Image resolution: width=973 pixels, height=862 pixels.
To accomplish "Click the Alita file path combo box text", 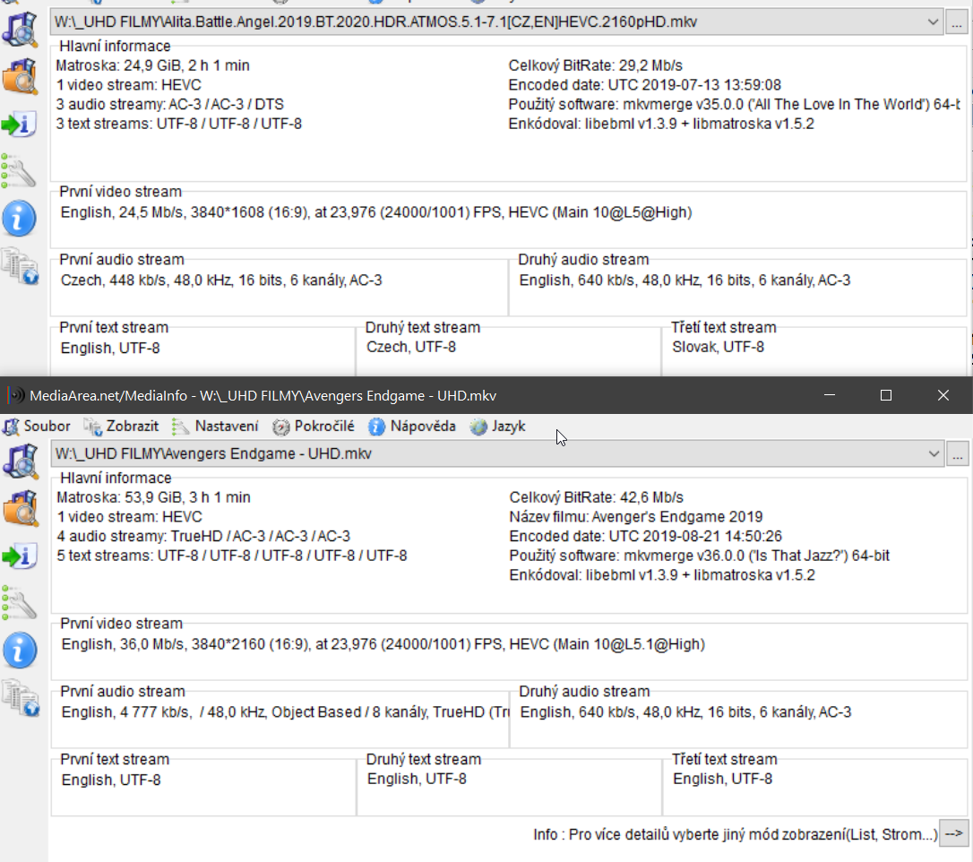I will click(x=375, y=22).
